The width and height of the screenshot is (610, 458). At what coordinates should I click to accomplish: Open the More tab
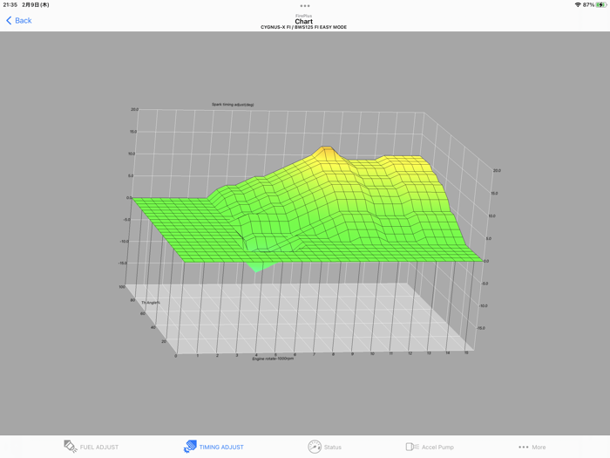(532, 447)
